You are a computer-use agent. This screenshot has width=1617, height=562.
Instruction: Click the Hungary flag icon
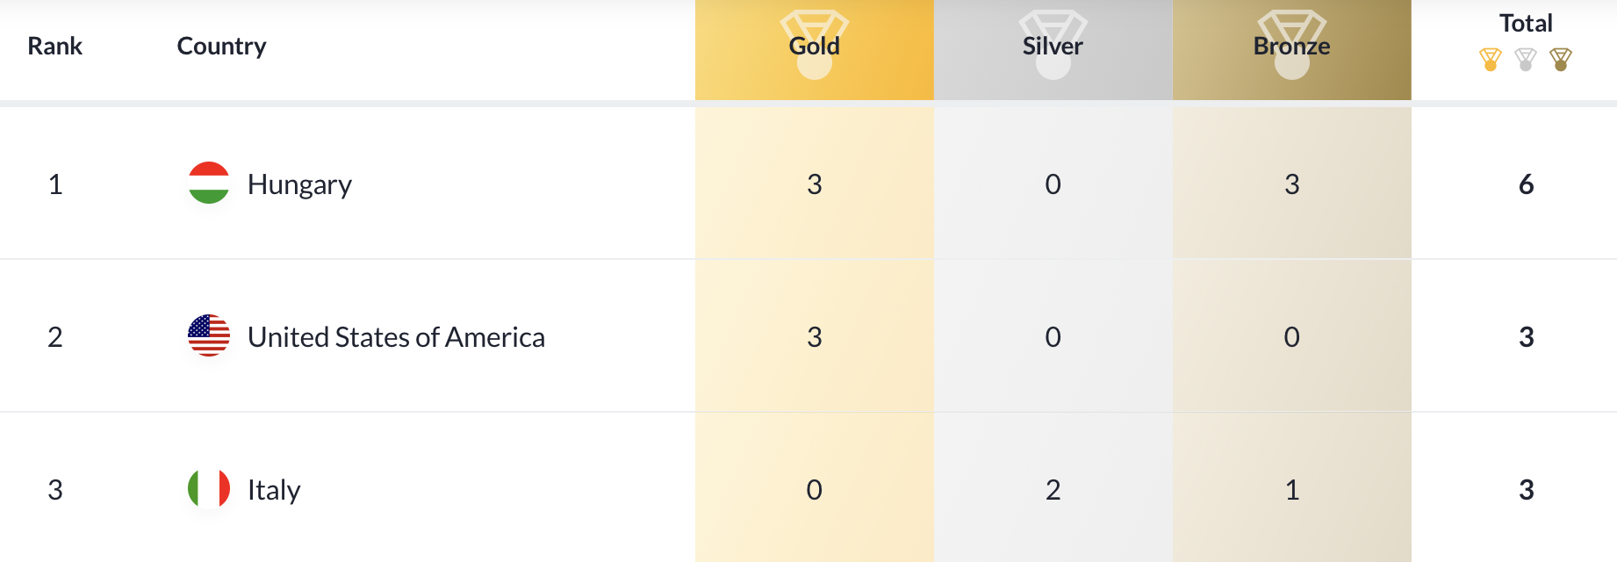(209, 183)
